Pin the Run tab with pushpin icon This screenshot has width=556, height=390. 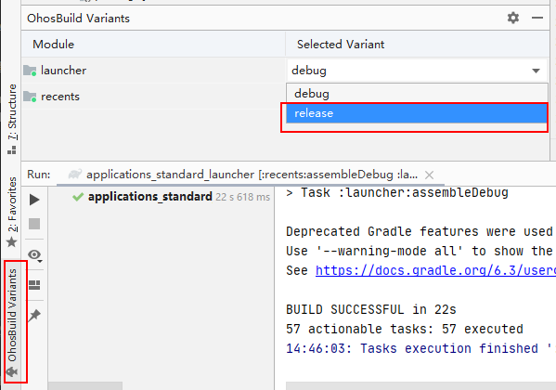pyautogui.click(x=34, y=315)
